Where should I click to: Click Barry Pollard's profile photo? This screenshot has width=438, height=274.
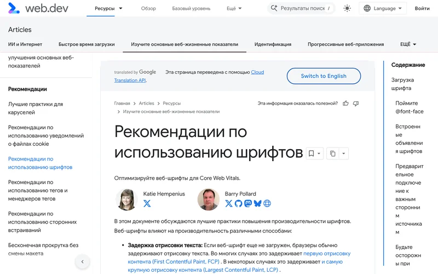tap(209, 199)
